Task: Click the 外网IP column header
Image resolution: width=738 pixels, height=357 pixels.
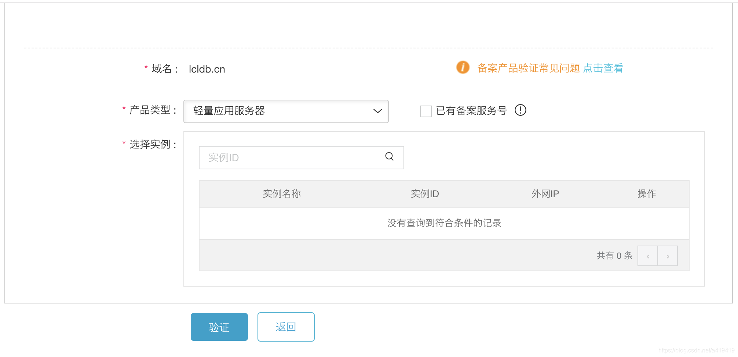Action: pos(545,194)
